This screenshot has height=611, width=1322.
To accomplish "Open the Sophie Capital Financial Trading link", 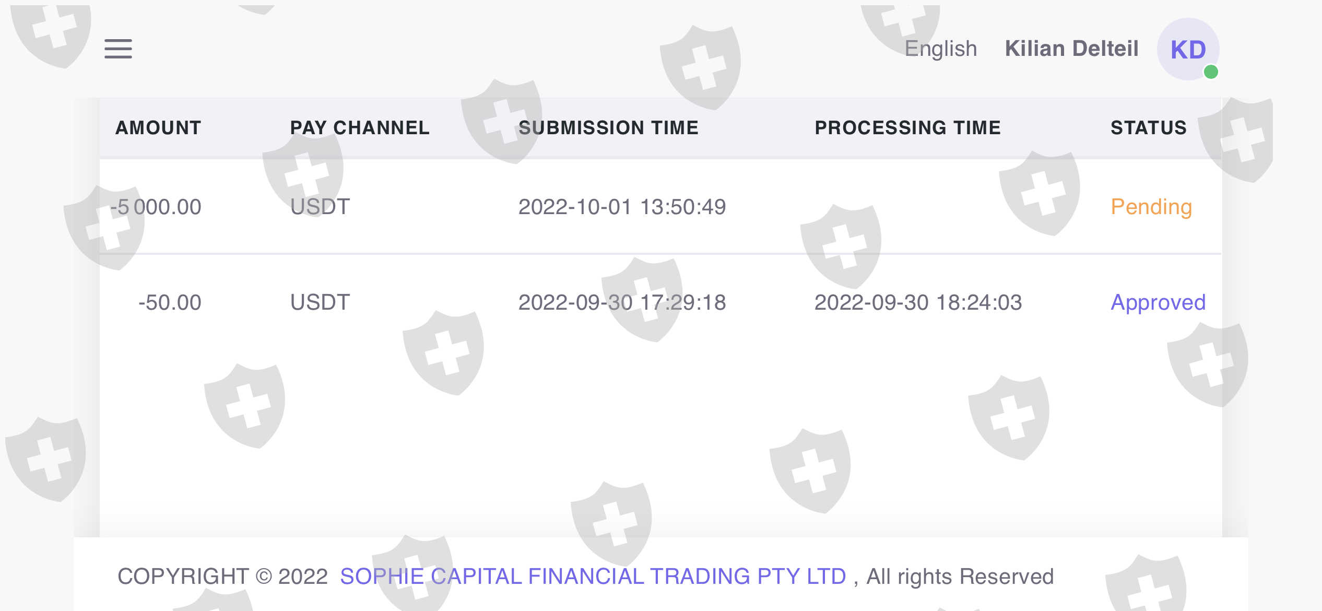I will coord(593,577).
